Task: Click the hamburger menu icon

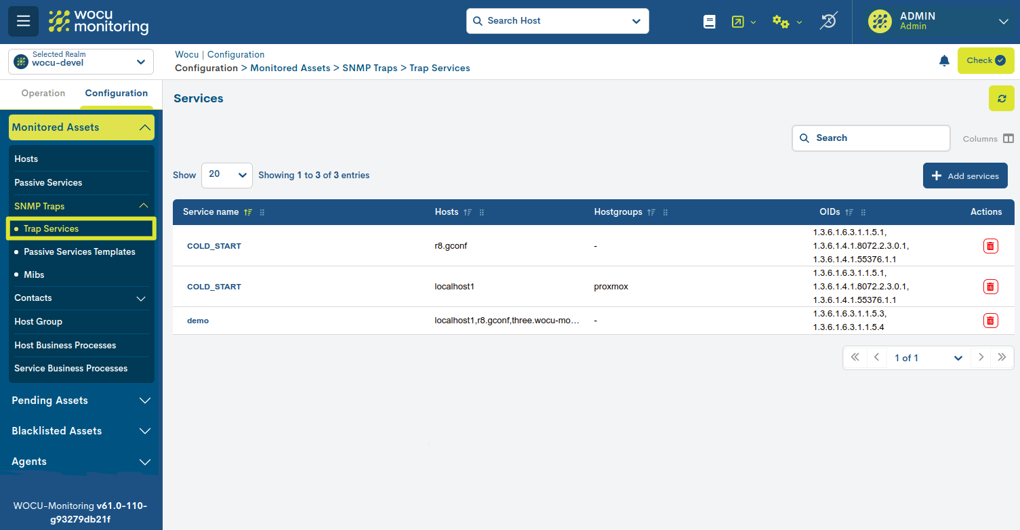Action: coord(23,21)
